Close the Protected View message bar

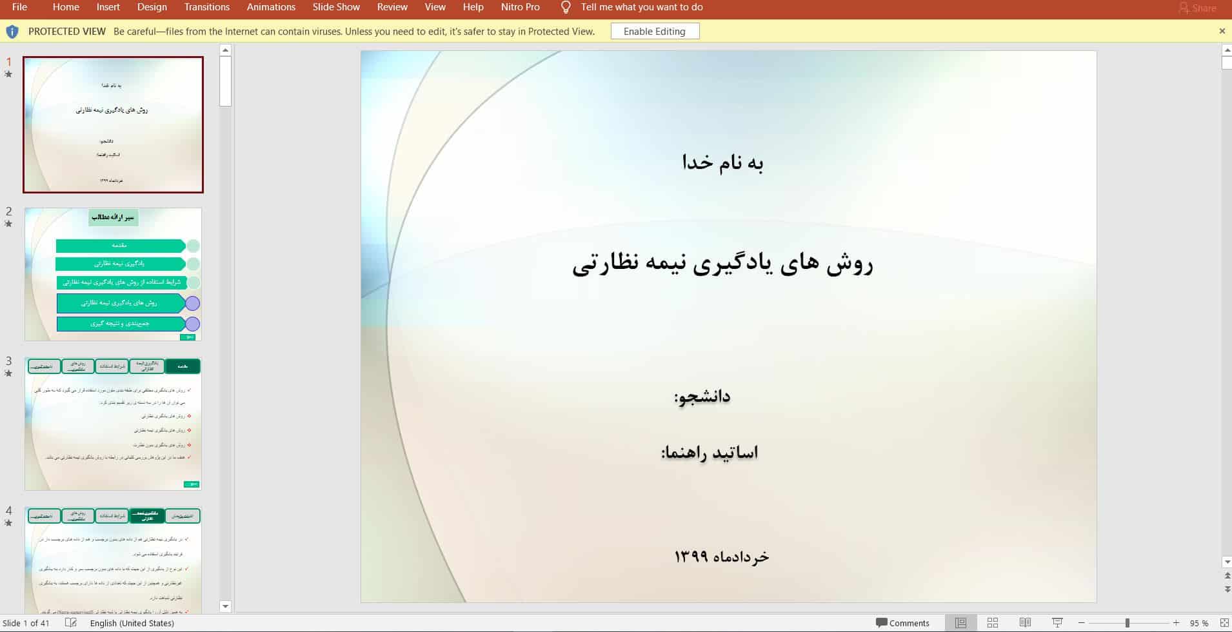point(1222,31)
